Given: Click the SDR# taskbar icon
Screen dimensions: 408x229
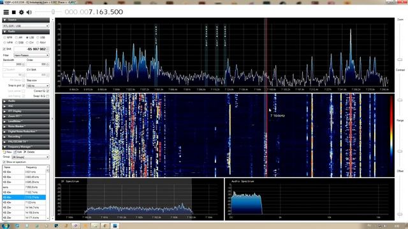Looking at the screenshot, I should 115,226.
